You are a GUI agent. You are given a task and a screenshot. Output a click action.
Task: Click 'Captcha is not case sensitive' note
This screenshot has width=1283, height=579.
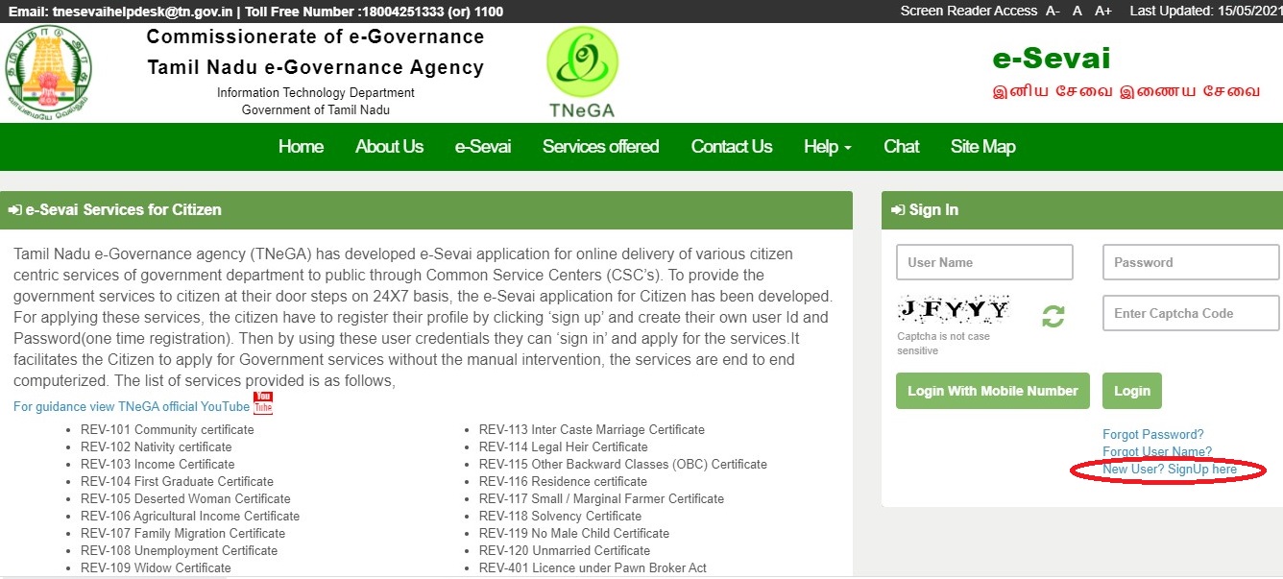click(943, 344)
